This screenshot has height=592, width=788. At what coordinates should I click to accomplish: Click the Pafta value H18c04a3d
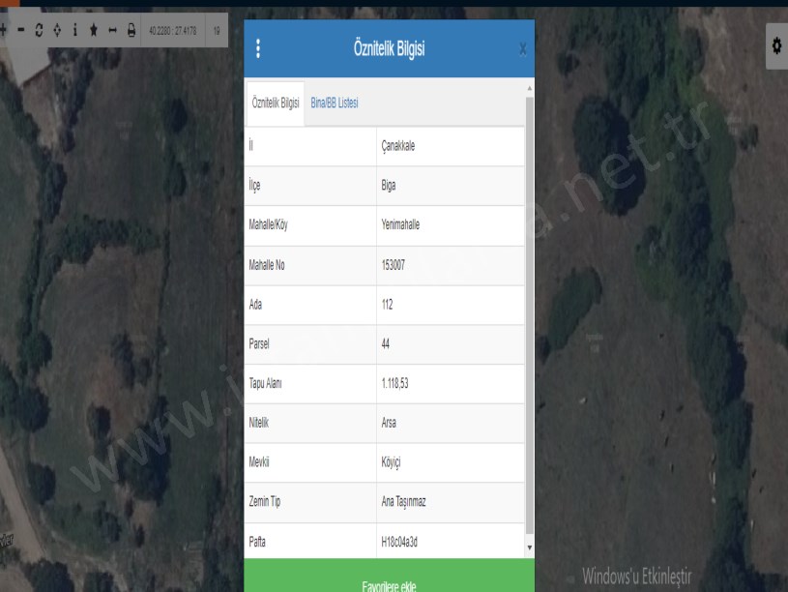tap(405, 543)
